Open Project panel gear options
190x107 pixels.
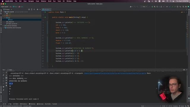[x=37, y=9]
